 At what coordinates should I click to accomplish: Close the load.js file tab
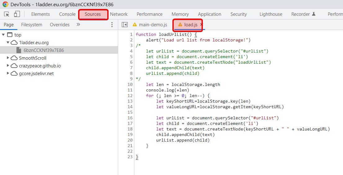coord(201,24)
